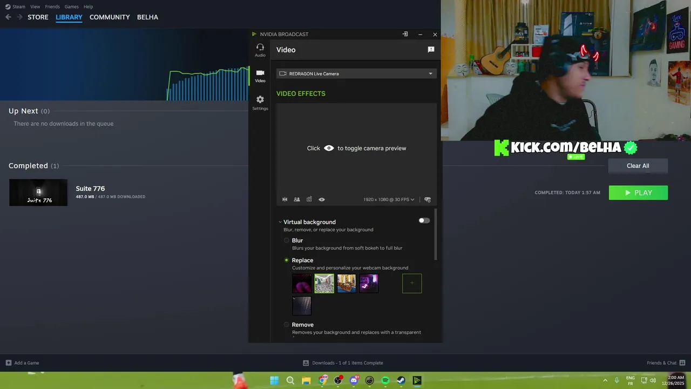Open Downloads status at the bottom of Steam
Image resolution: width=691 pixels, height=389 pixels.
(343, 363)
